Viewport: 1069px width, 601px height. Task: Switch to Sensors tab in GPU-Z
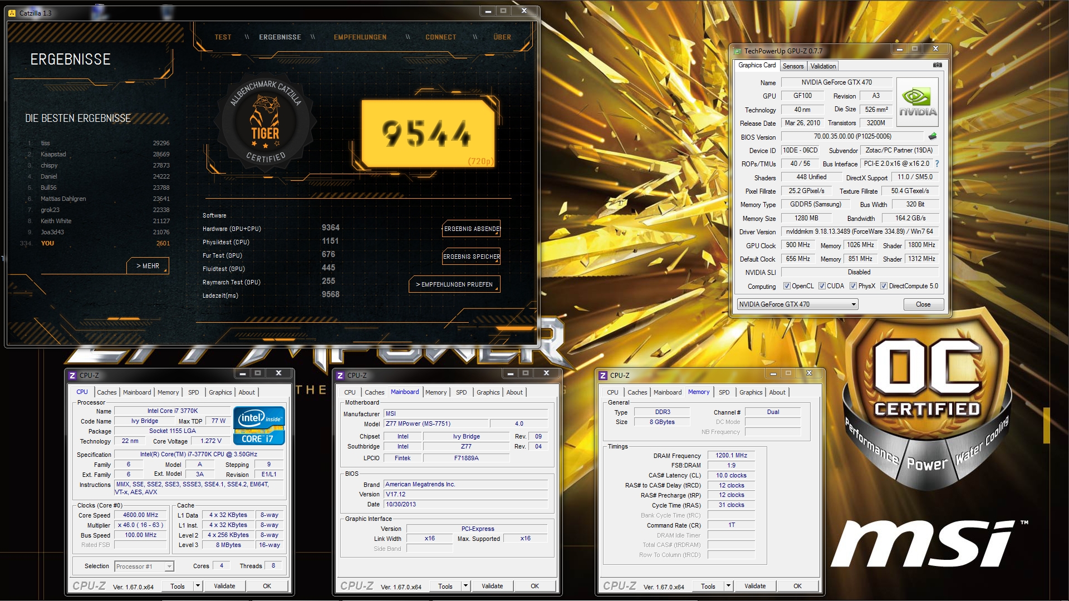793,66
